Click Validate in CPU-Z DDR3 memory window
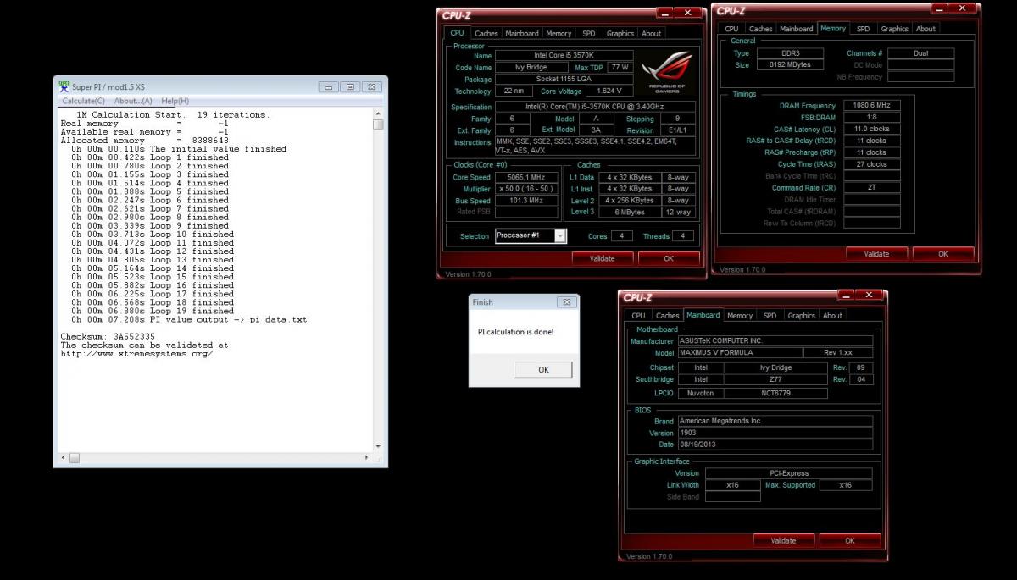The height and width of the screenshot is (580, 1017). pos(876,254)
